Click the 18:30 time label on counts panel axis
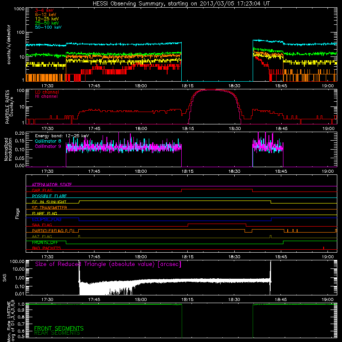The height and width of the screenshot is (342, 342). (x=234, y=86)
